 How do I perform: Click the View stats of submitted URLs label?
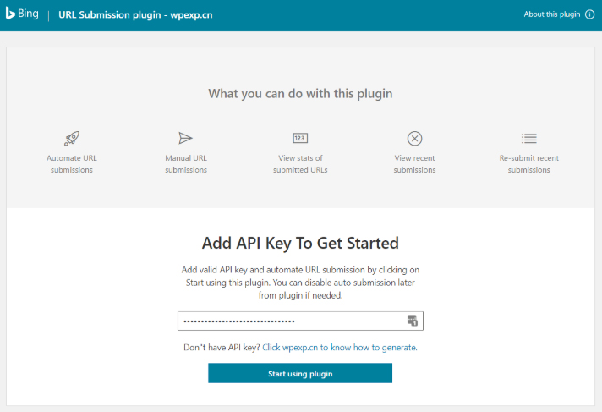(x=300, y=164)
